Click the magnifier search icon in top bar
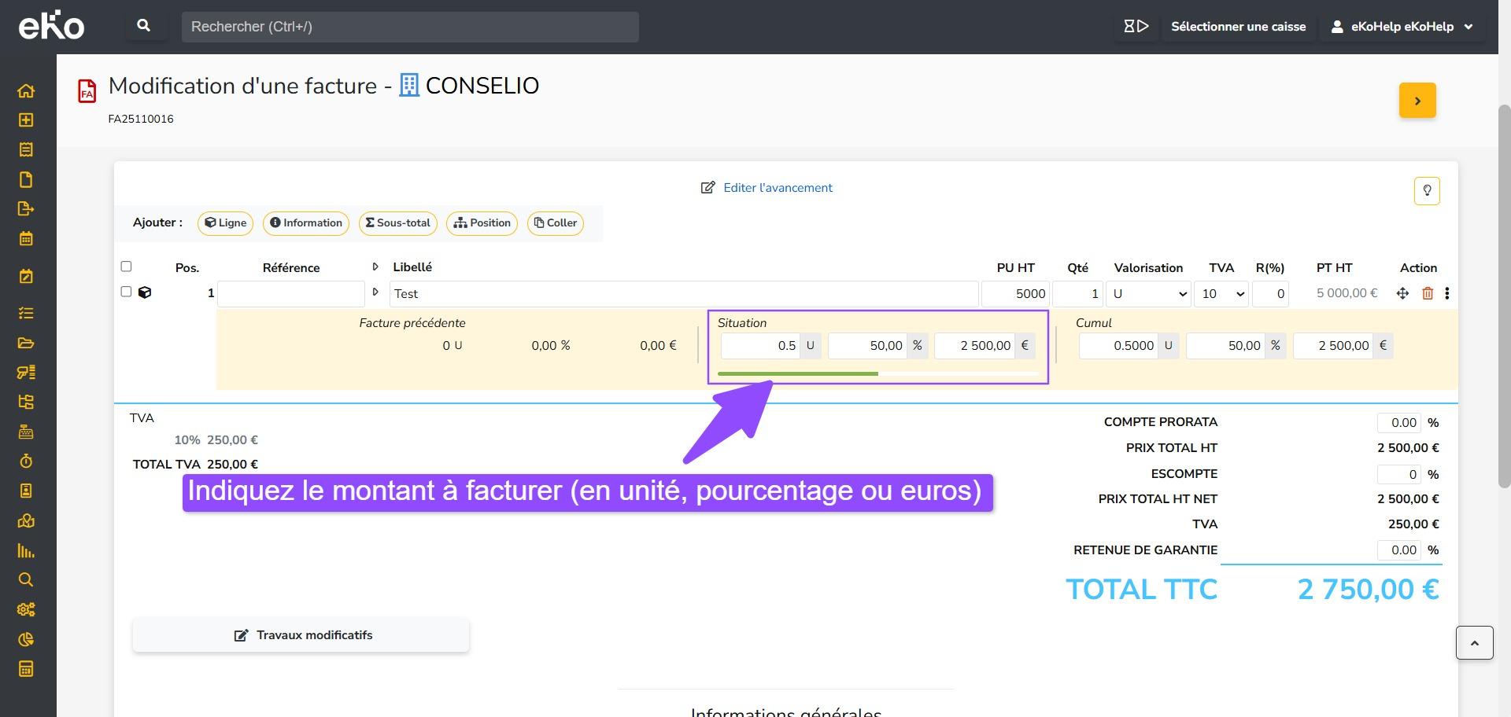The image size is (1511, 717). pyautogui.click(x=144, y=26)
